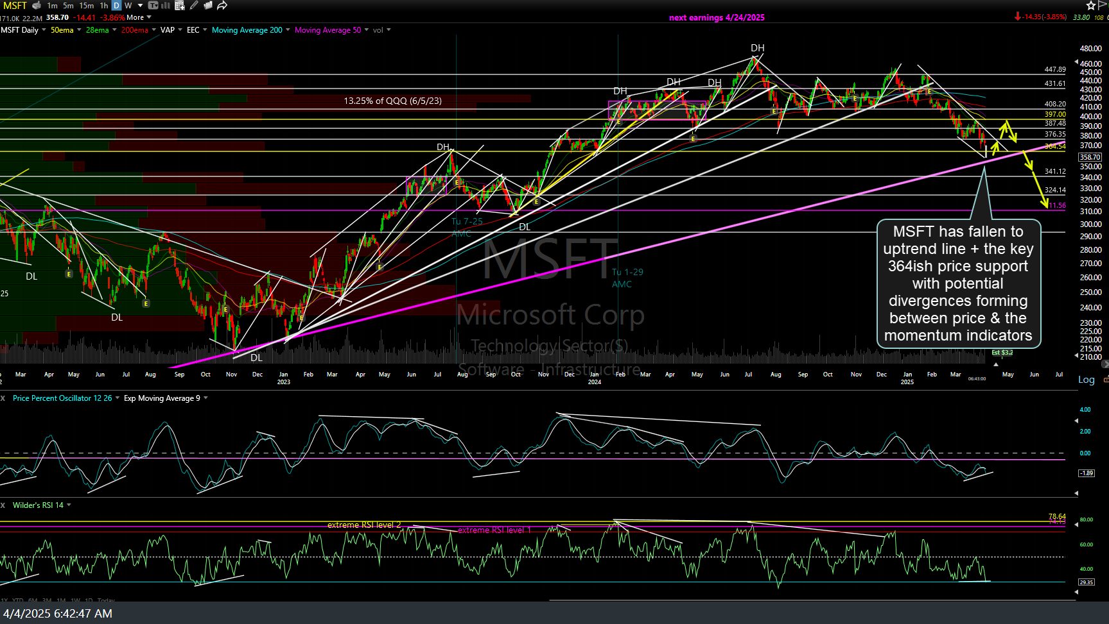Select the 1h timeframe button

(103, 5)
